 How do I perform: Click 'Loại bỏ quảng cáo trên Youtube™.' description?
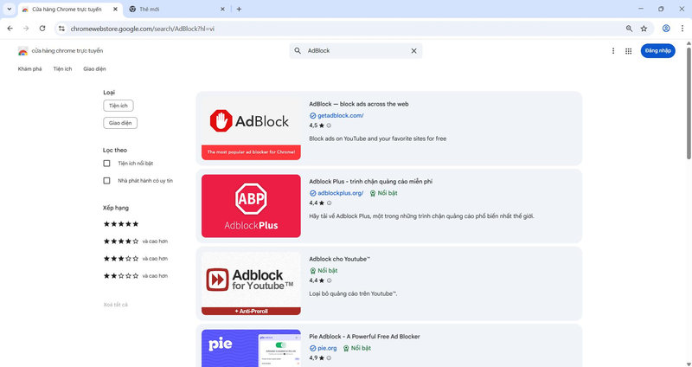point(353,293)
